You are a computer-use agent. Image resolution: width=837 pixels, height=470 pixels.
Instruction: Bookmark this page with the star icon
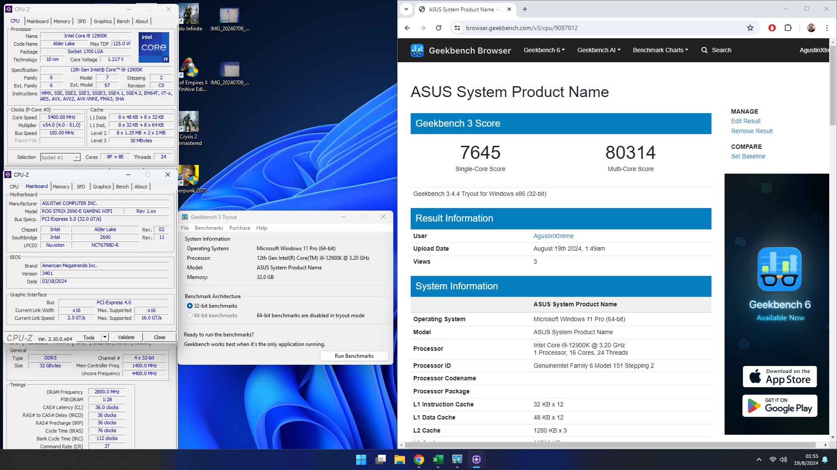tap(750, 28)
